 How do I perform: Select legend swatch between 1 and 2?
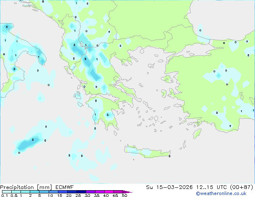pyautogui.click(x=25, y=192)
